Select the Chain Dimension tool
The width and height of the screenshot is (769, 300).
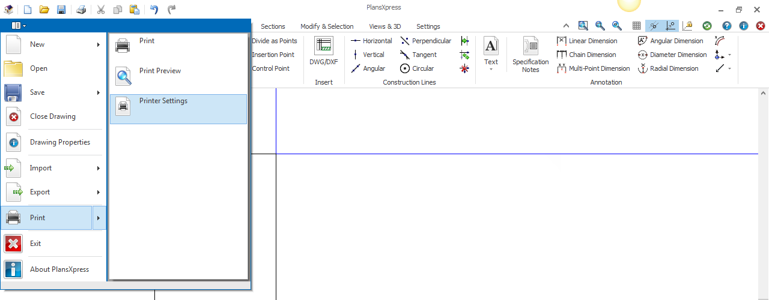586,55
